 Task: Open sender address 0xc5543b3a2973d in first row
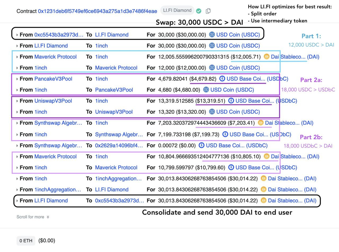59,35
